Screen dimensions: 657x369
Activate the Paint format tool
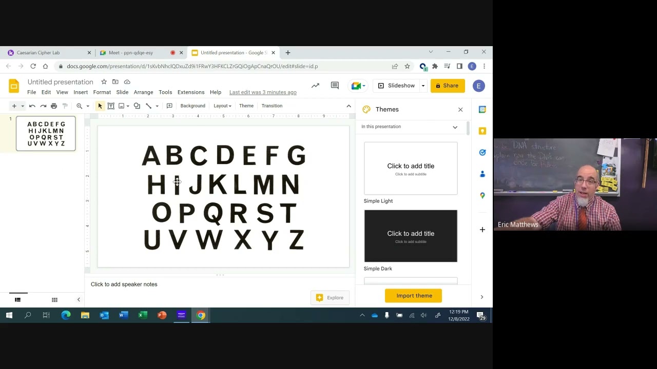[x=65, y=106]
